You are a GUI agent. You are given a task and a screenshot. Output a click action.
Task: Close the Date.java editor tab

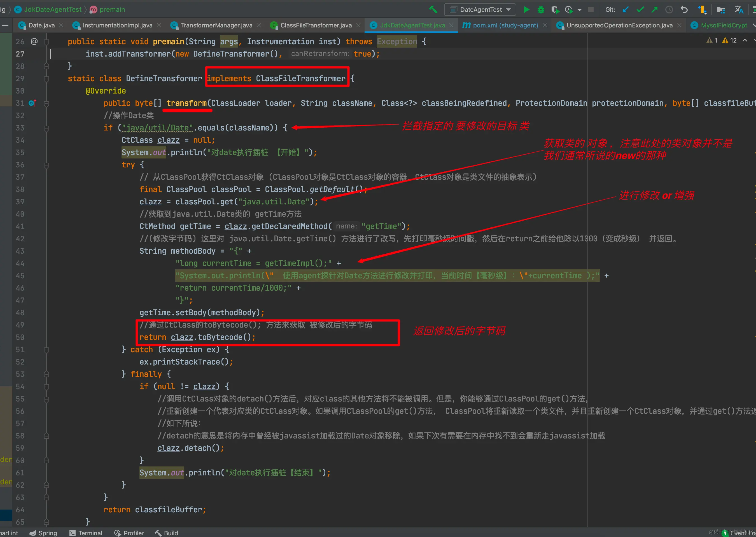coord(61,25)
